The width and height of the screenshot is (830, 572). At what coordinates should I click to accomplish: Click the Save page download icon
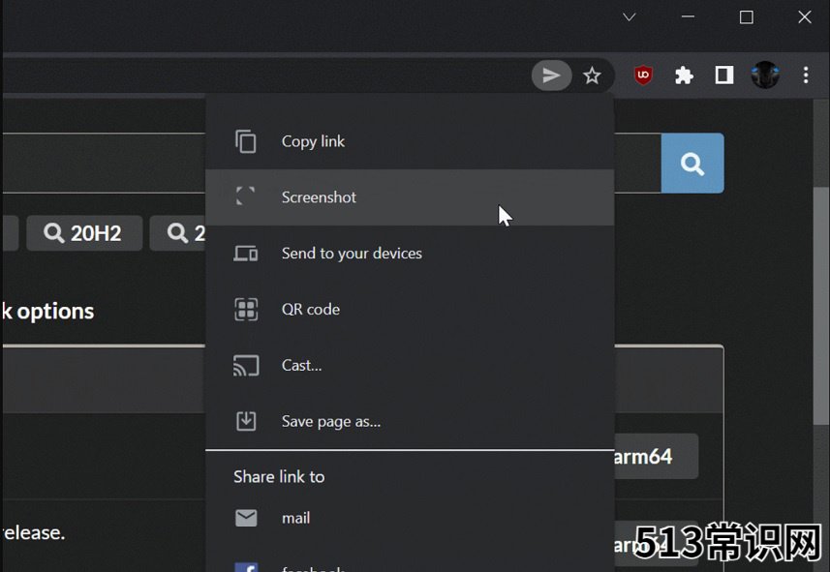tap(246, 421)
